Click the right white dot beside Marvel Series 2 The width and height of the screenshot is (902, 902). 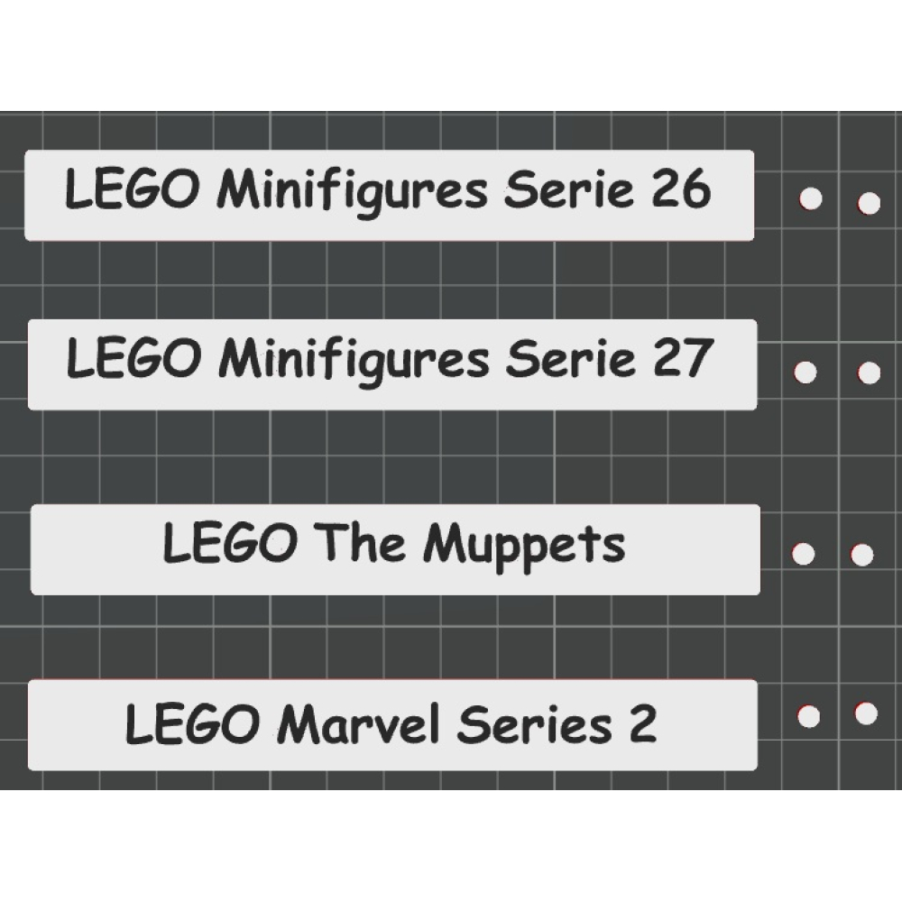[866, 713]
